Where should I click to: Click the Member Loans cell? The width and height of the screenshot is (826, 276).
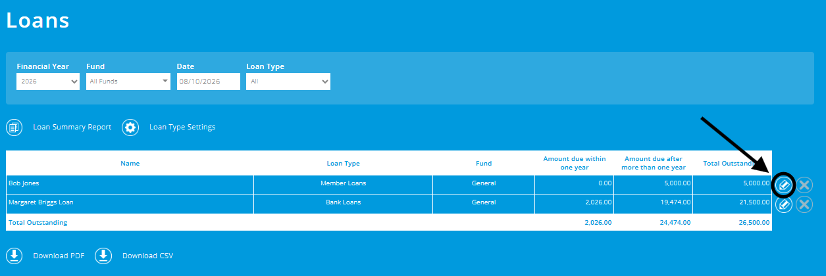(344, 183)
